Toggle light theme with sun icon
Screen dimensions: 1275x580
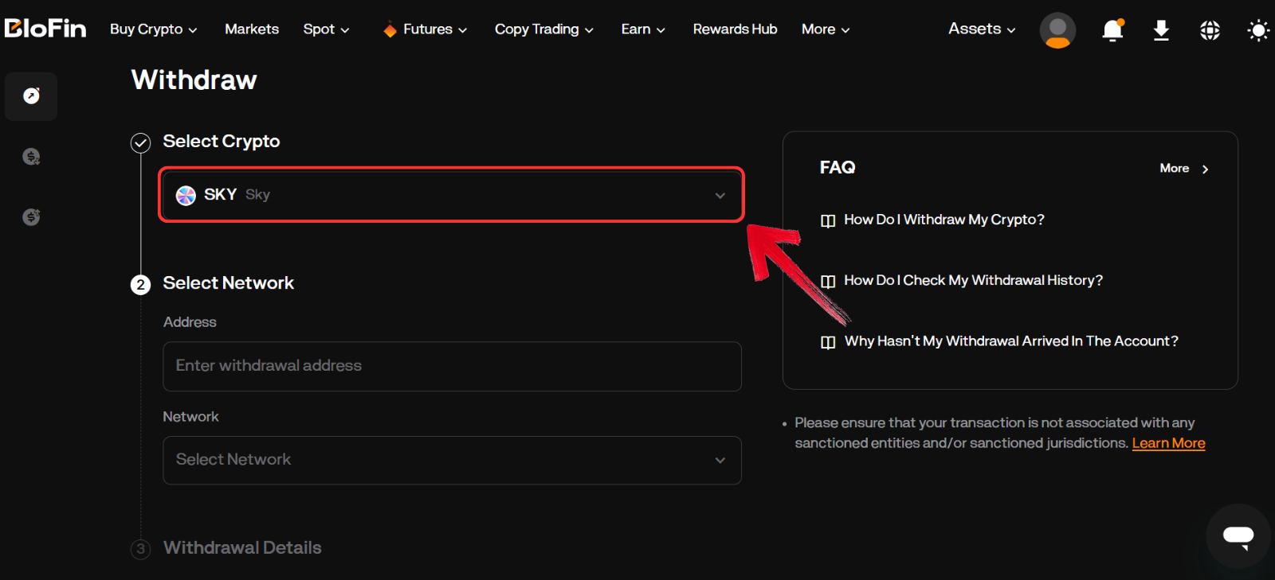[1257, 30]
